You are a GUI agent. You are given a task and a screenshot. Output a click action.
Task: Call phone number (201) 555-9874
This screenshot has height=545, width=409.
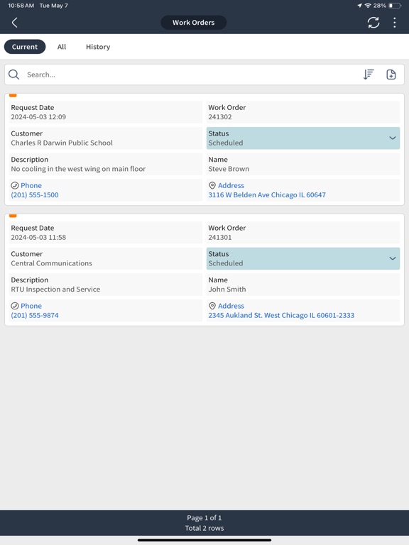pos(35,316)
